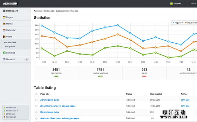This screenshot has width=197, height=122.
Task: Click the enstyled username in header
Action: (x=177, y=4)
